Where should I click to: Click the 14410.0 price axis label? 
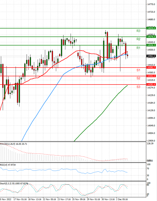151,65
